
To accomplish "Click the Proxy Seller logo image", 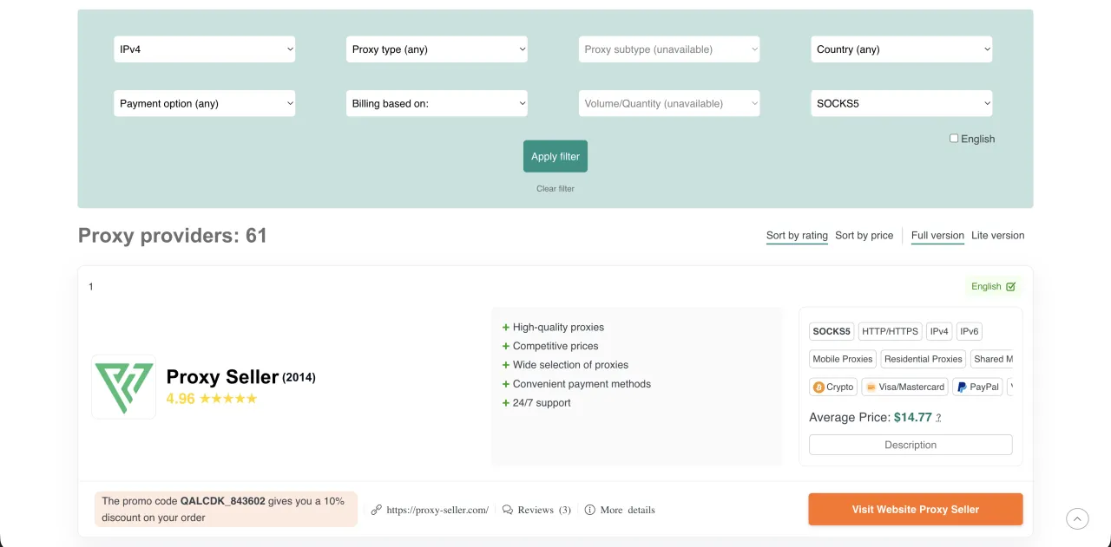I will click(x=124, y=387).
